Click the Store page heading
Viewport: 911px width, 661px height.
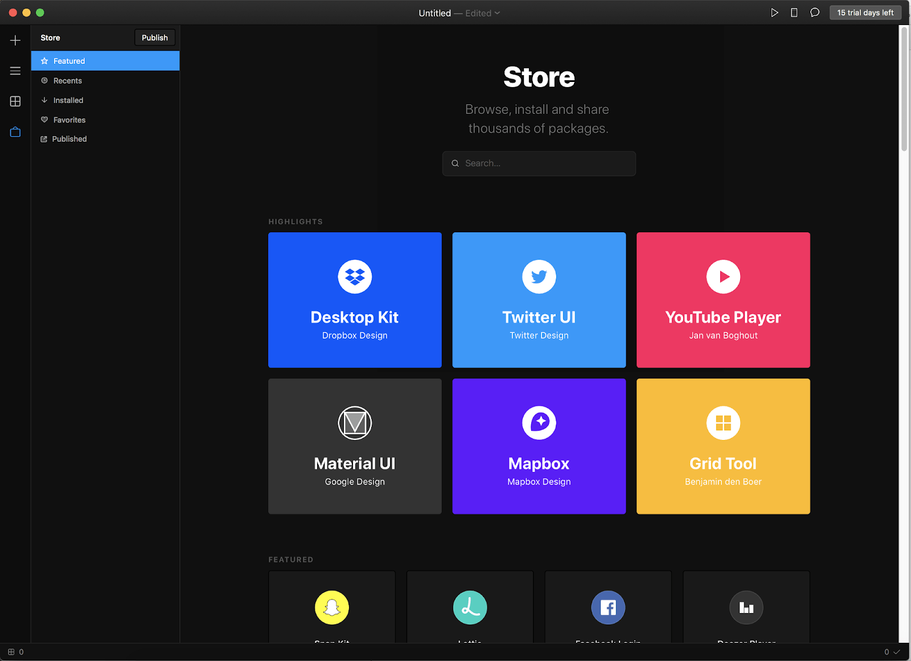539,77
